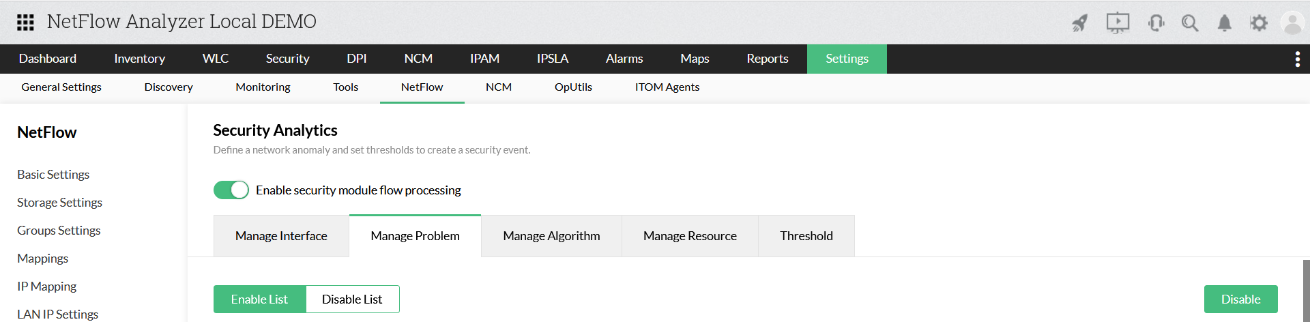Screen dimensions: 1310x322
Task: Switch to the Disable List view
Action: point(352,299)
